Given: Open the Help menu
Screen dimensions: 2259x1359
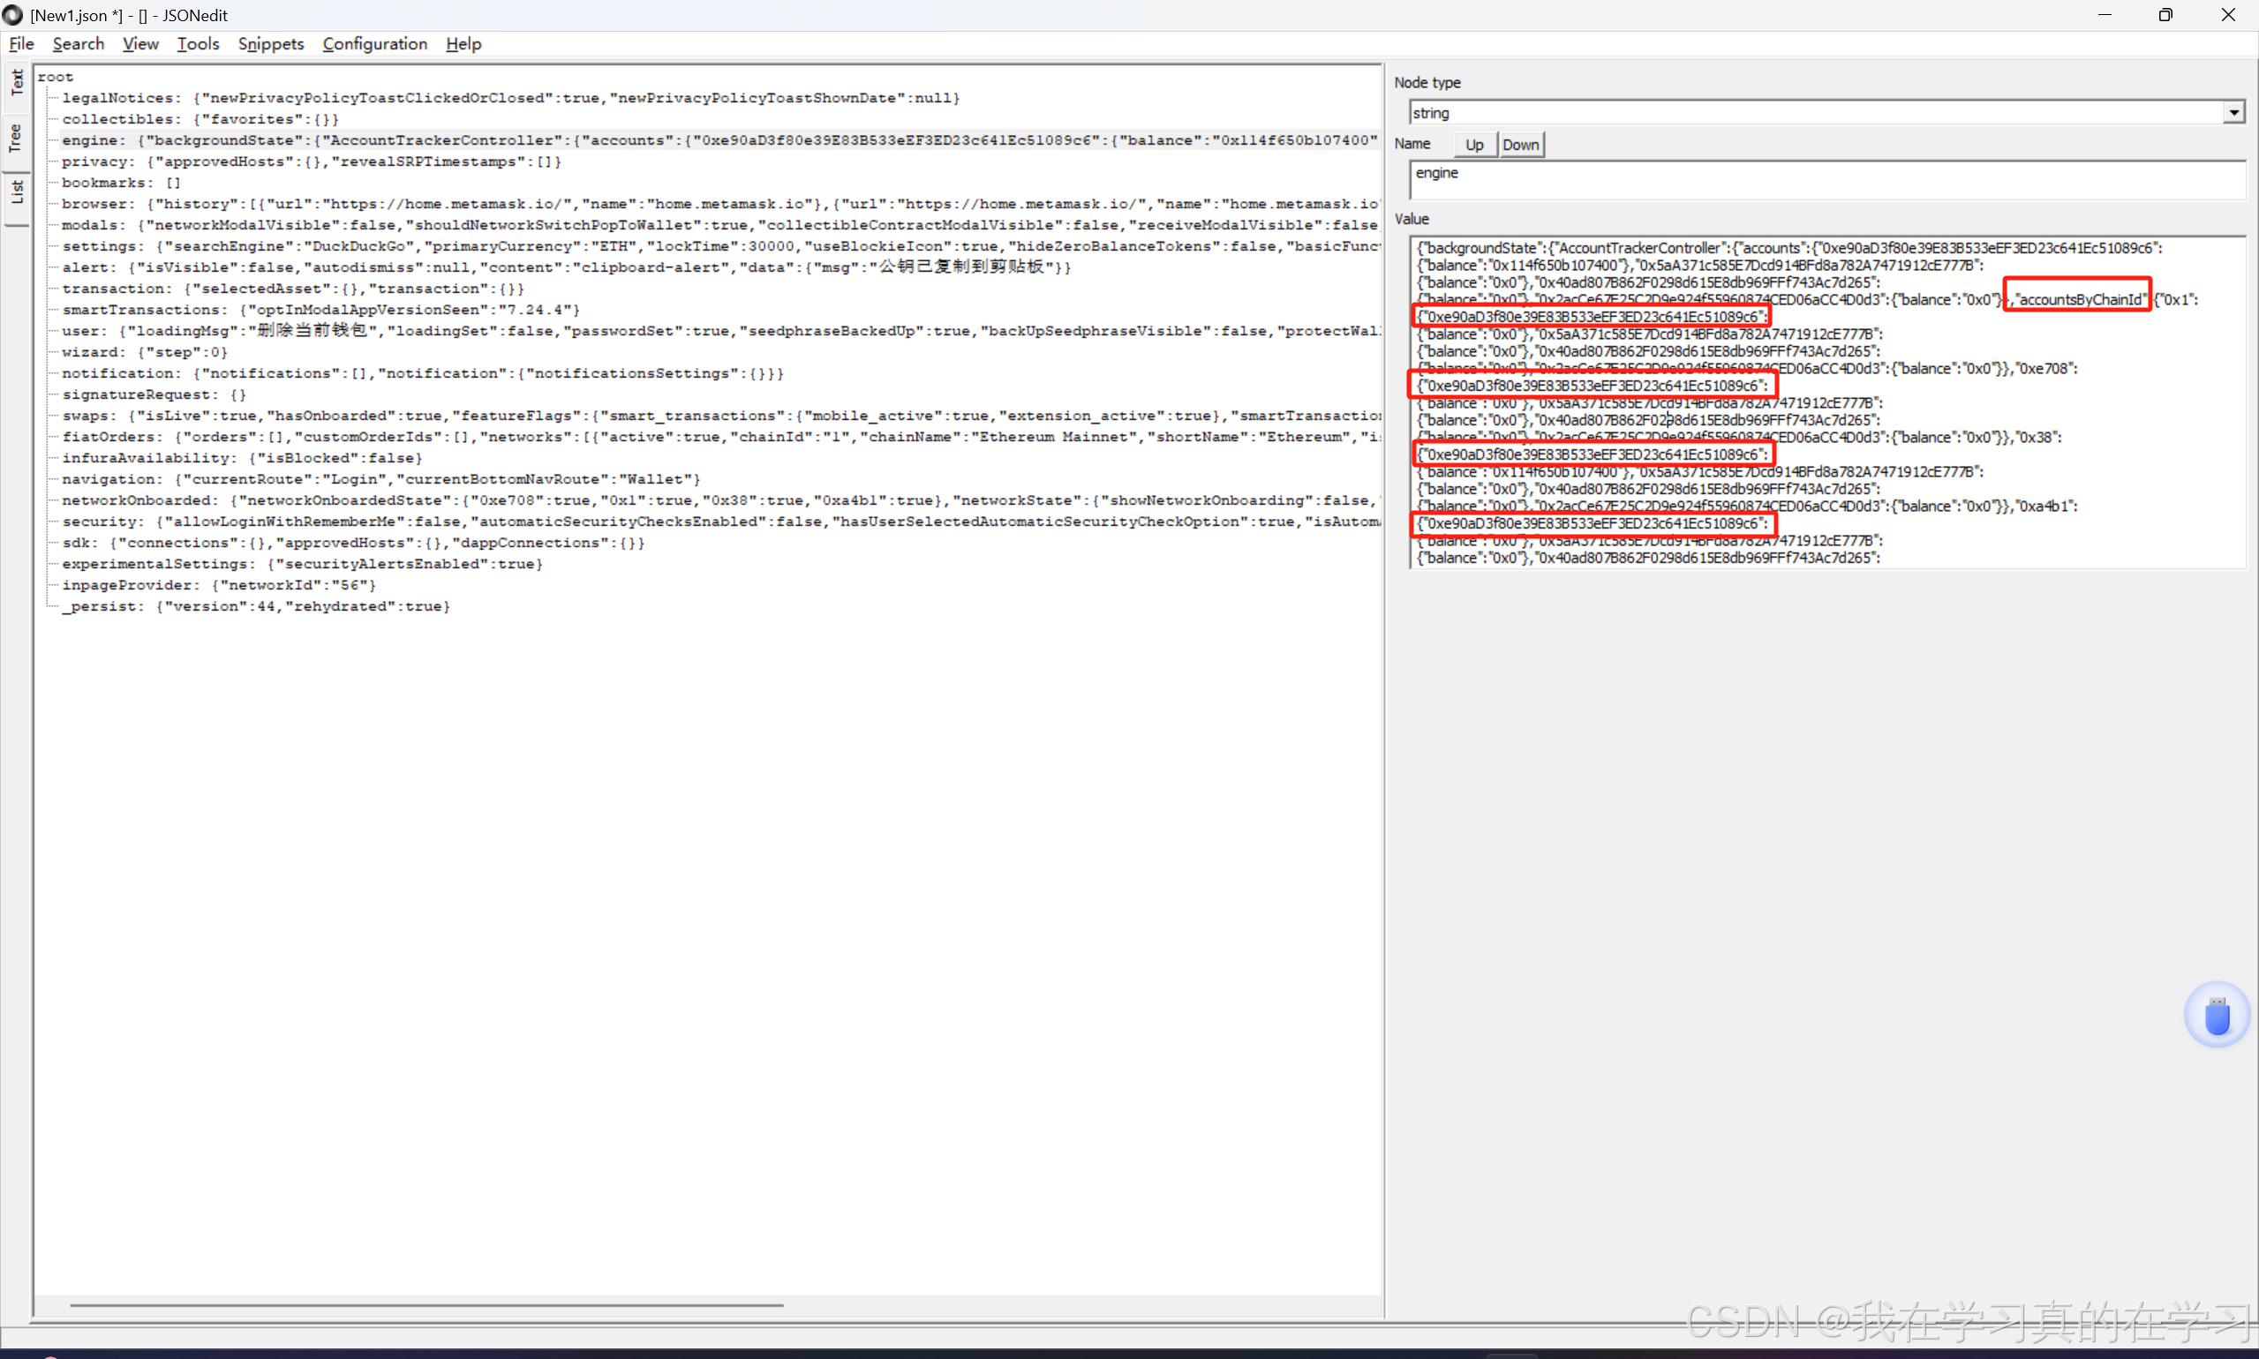Looking at the screenshot, I should 463,44.
